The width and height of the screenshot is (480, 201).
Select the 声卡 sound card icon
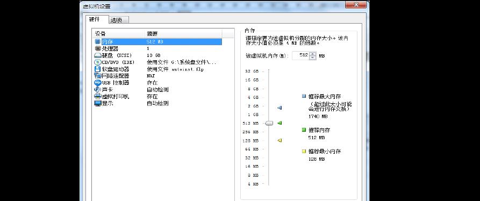pos(98,90)
